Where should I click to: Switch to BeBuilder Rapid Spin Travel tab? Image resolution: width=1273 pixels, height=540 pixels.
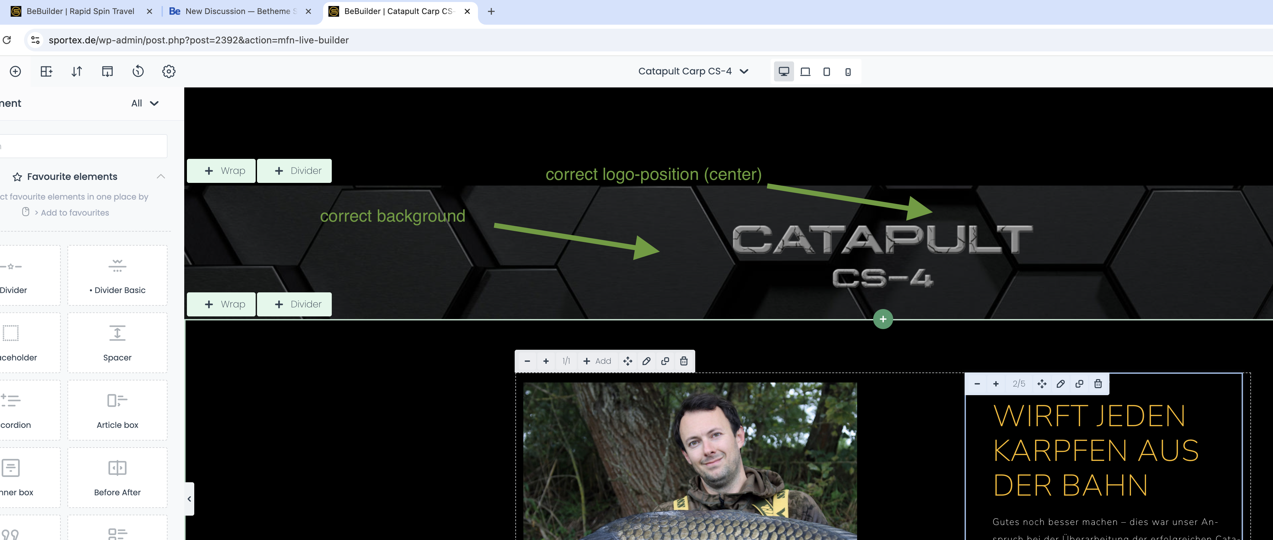coord(80,11)
